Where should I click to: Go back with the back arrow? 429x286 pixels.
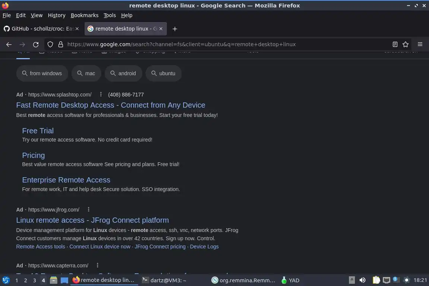click(9, 44)
